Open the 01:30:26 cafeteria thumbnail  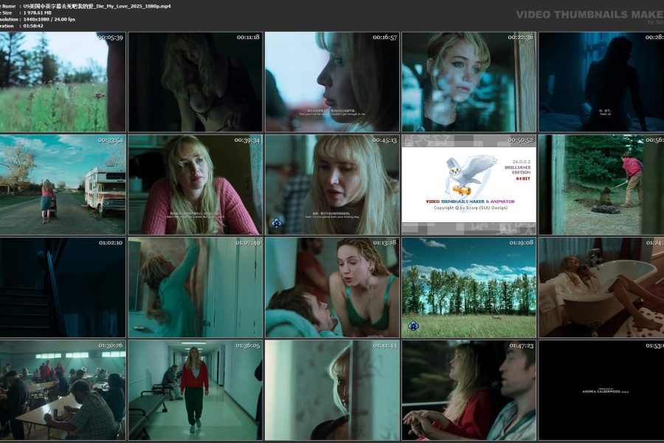(x=63, y=390)
